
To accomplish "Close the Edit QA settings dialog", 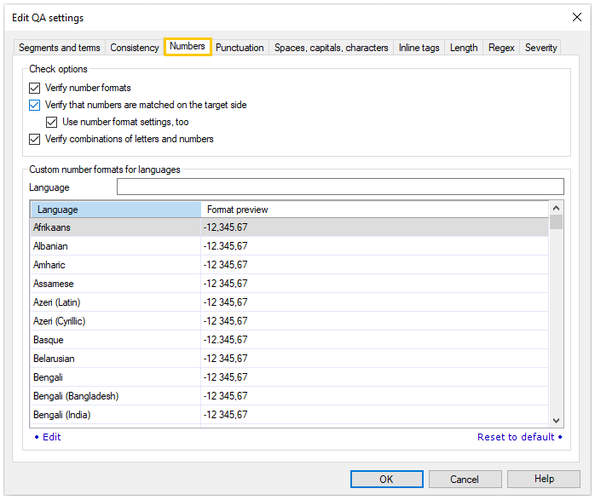I will 577,17.
